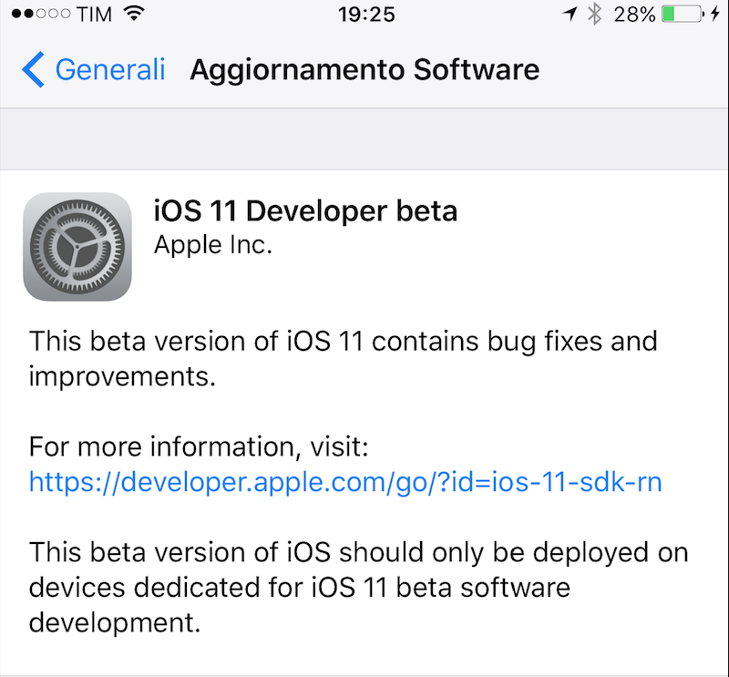The height and width of the screenshot is (677, 729).
Task: Open the developer.apple.com release notes link
Action: (x=345, y=482)
